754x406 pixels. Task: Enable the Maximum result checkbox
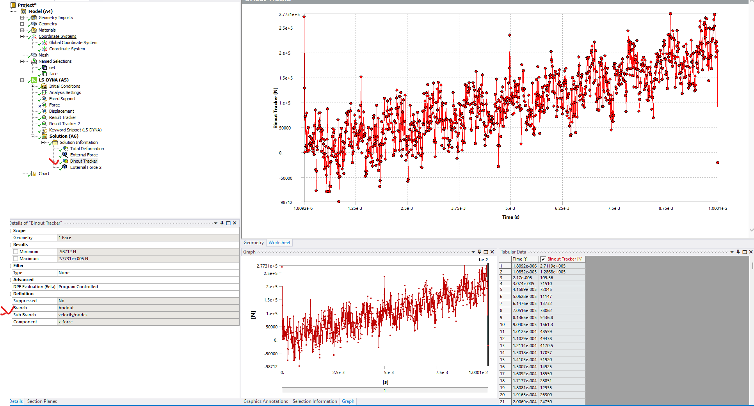click(16, 259)
